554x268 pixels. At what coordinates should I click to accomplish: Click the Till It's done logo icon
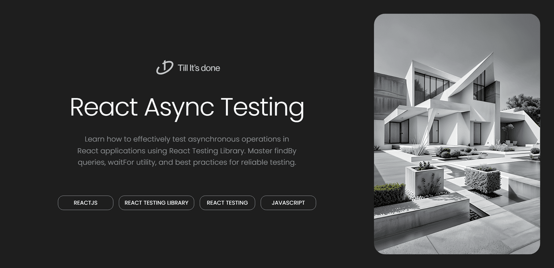[164, 68]
